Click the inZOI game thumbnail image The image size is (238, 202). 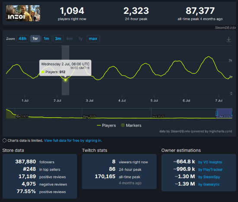[x=23, y=13]
